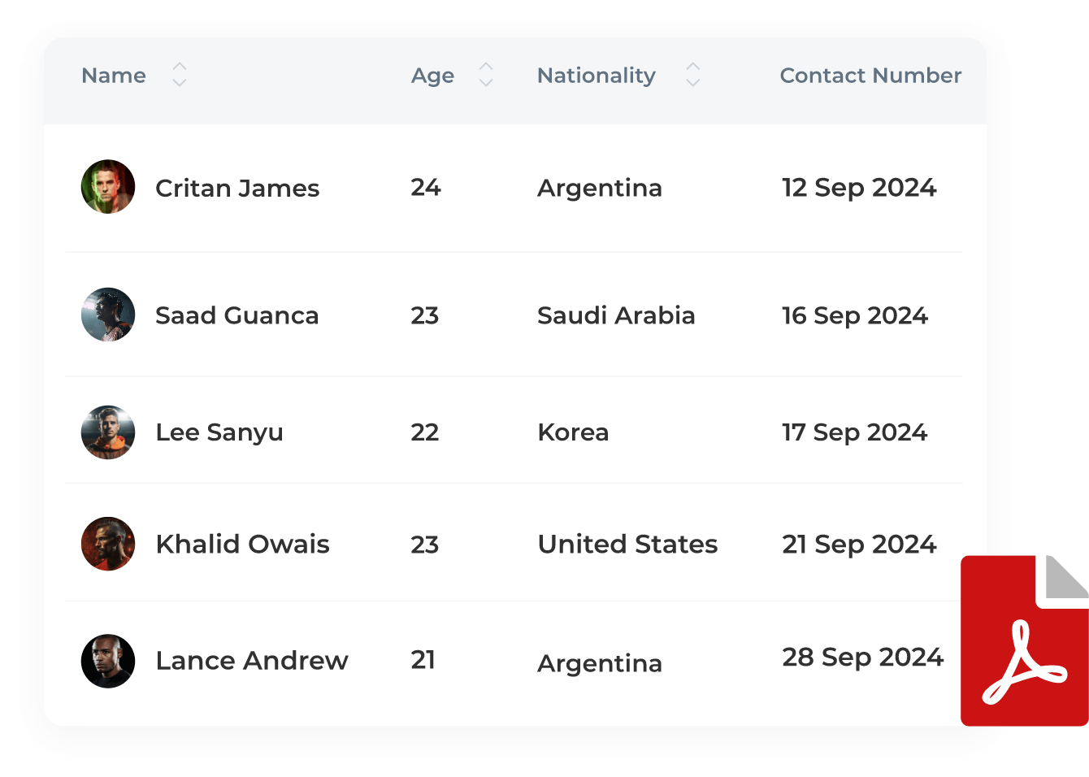Click the United States nationality cell

click(627, 544)
